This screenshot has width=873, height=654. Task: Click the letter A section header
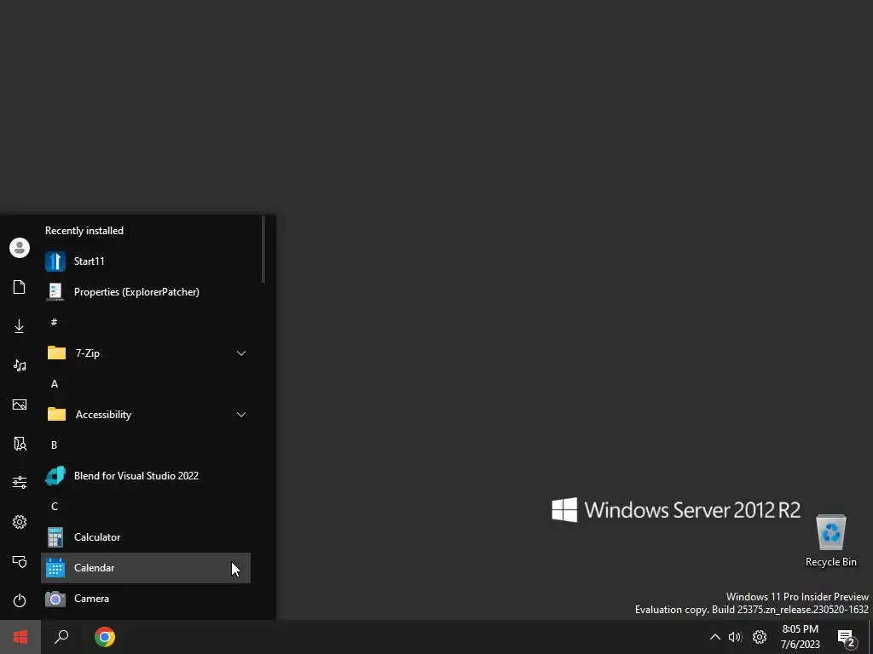(x=54, y=384)
